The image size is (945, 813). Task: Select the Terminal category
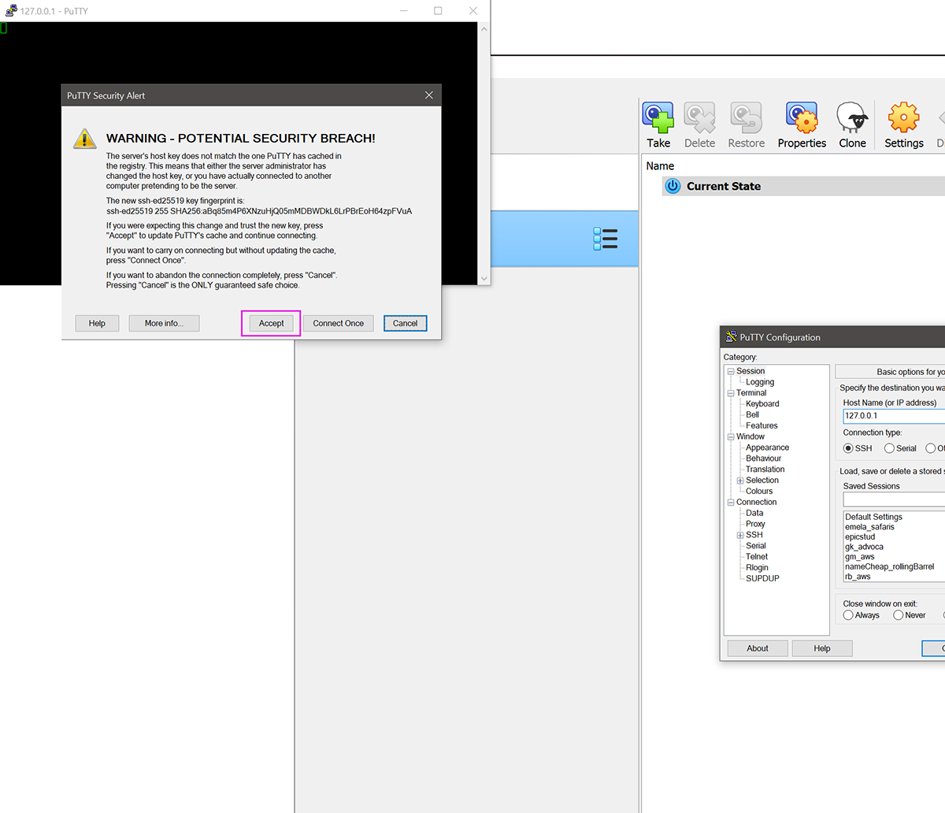[x=751, y=393]
